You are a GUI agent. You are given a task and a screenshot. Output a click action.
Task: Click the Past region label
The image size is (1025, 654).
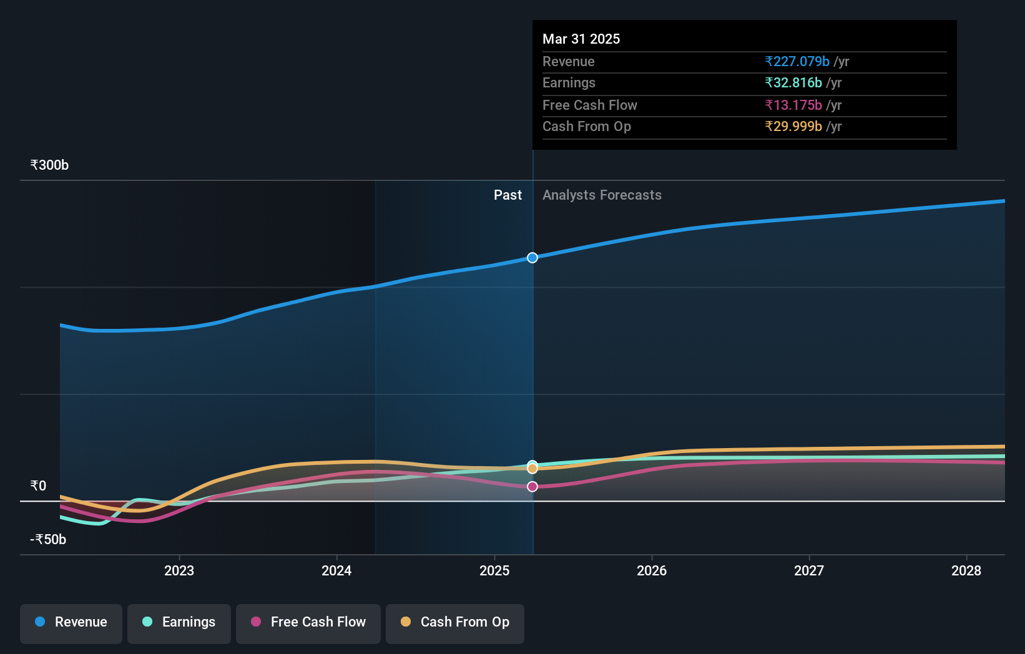tap(508, 195)
